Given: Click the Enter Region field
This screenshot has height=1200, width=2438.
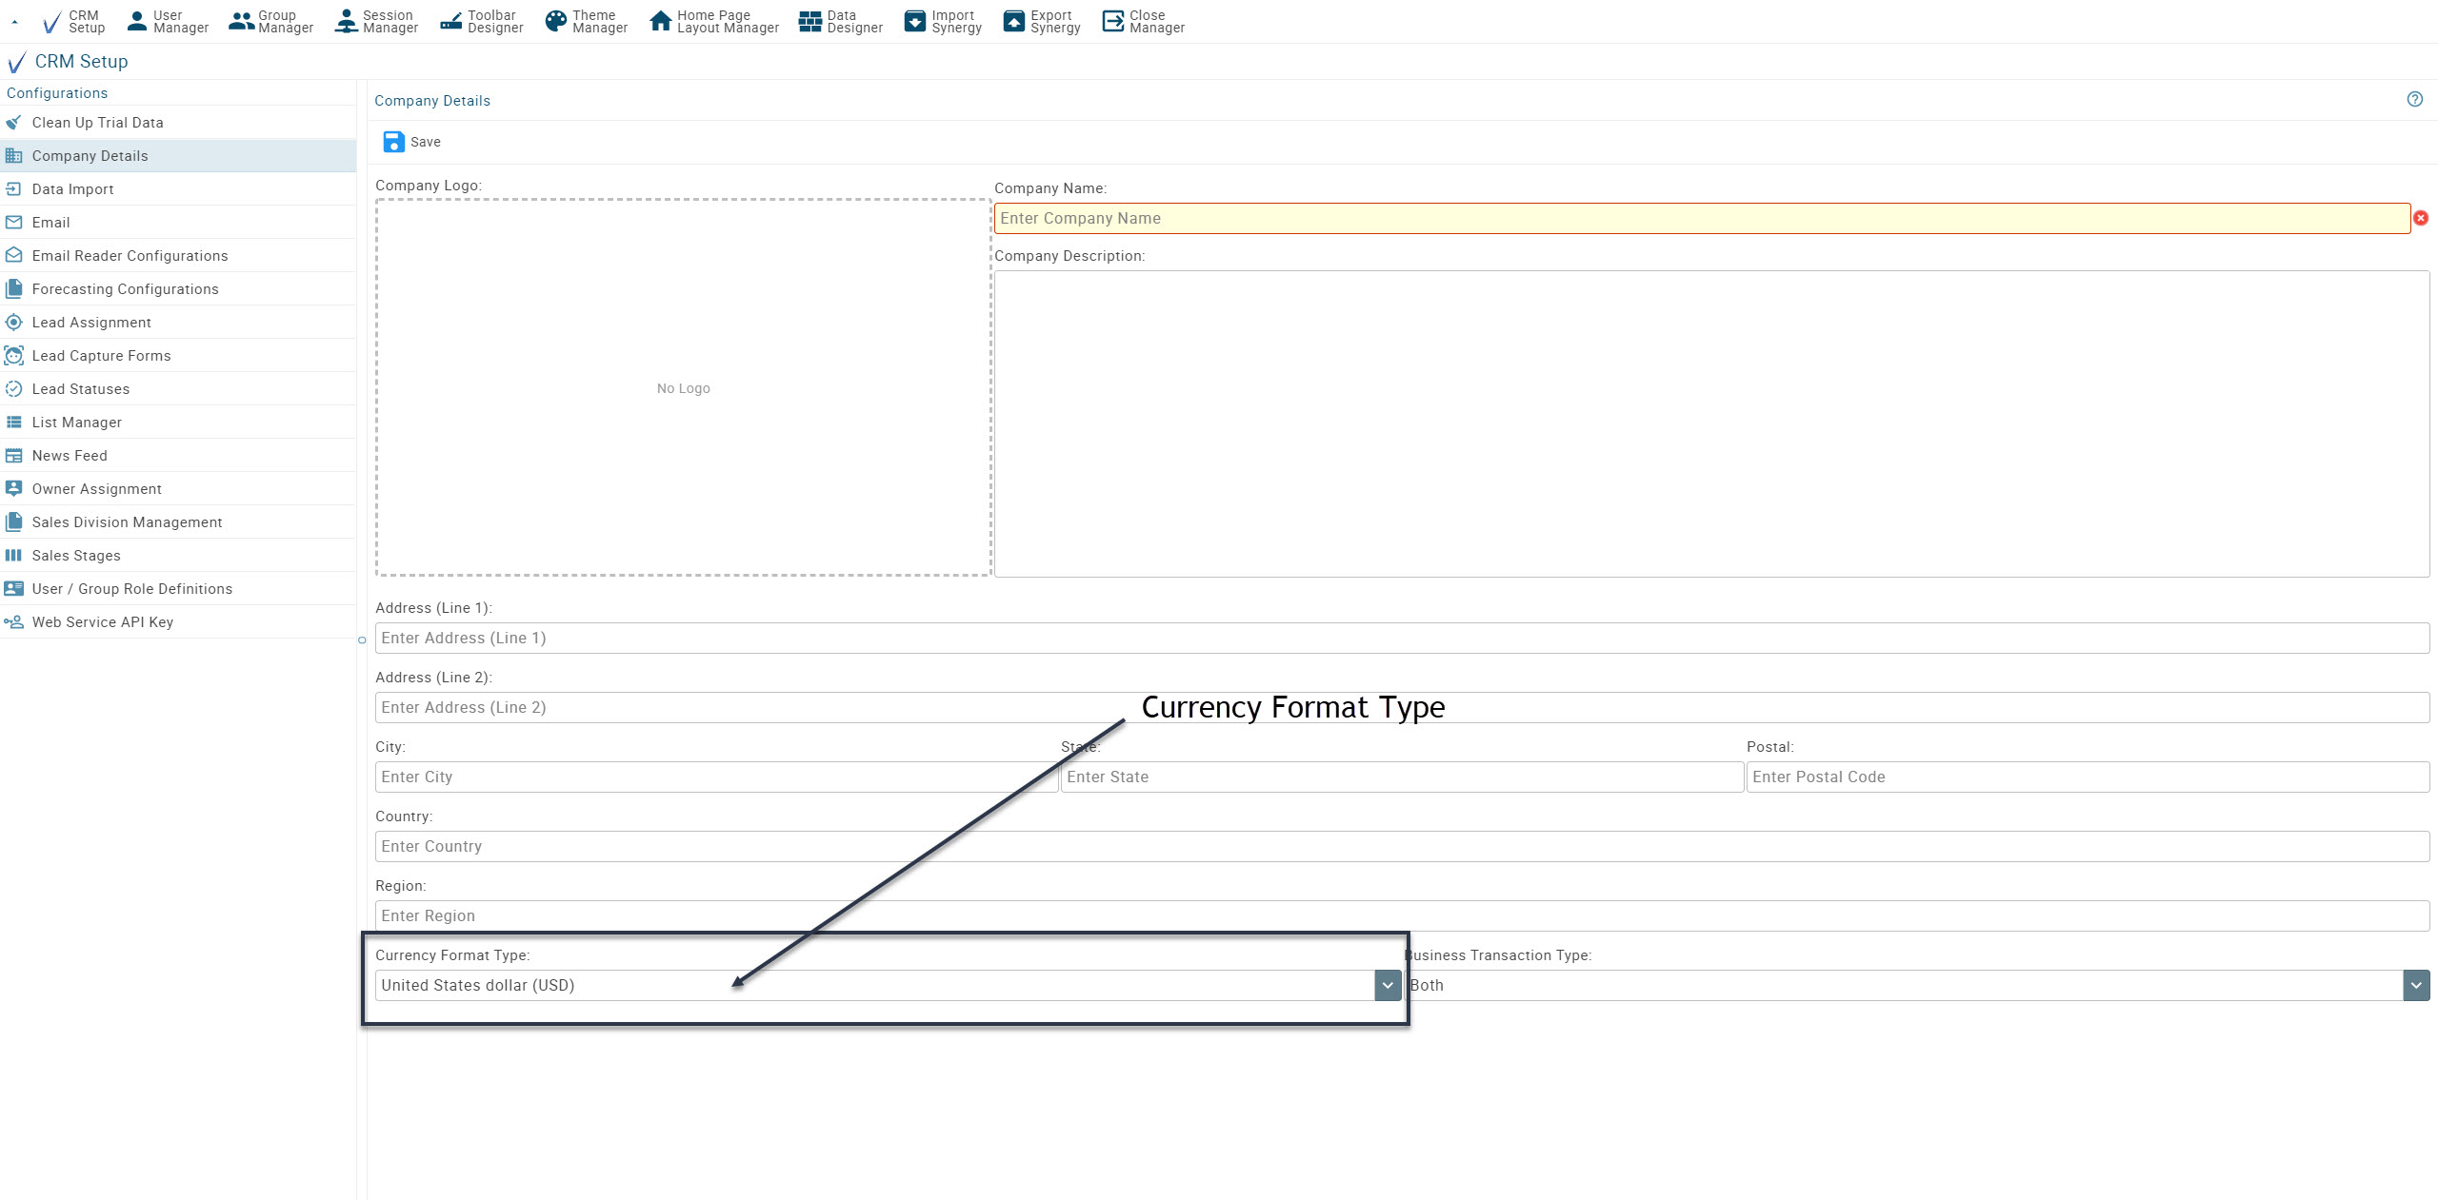Looking at the screenshot, I should coord(1402,915).
